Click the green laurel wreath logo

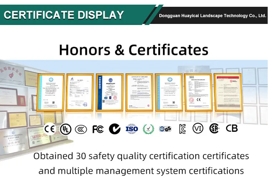click(148, 129)
